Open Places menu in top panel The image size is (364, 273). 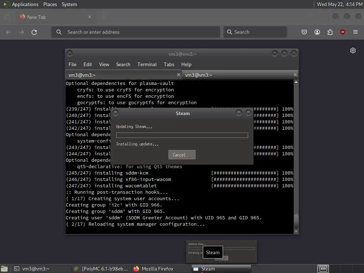[50, 4]
